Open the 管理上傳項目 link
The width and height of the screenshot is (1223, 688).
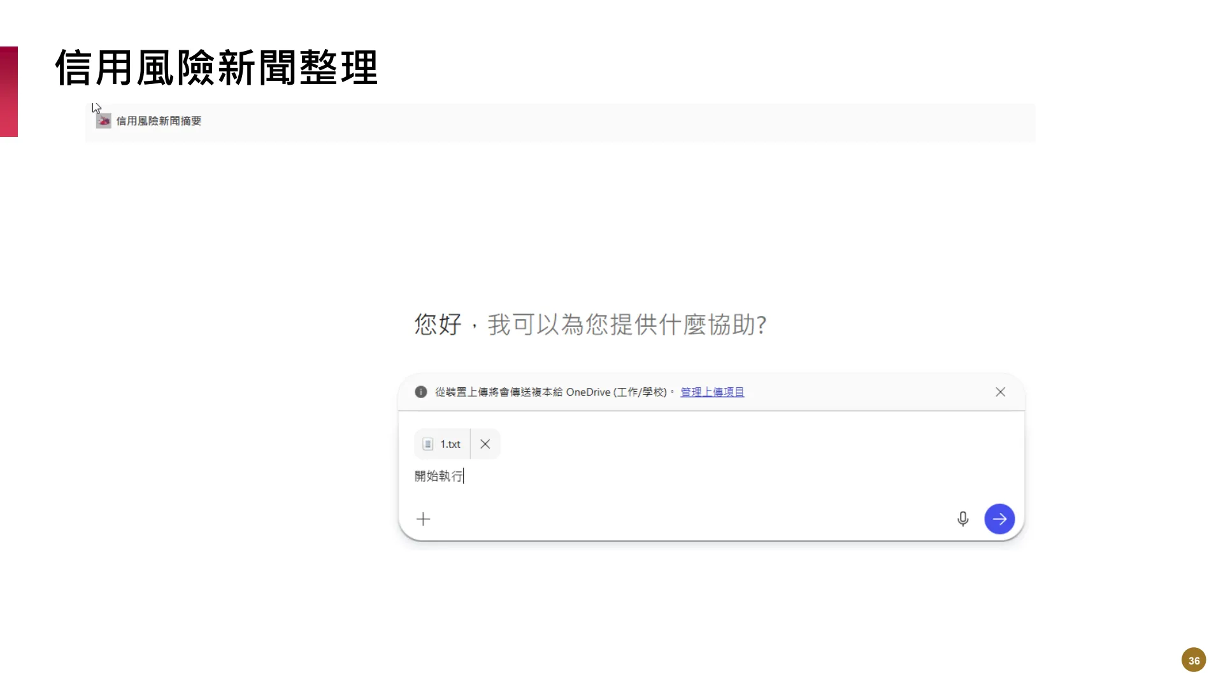point(712,392)
